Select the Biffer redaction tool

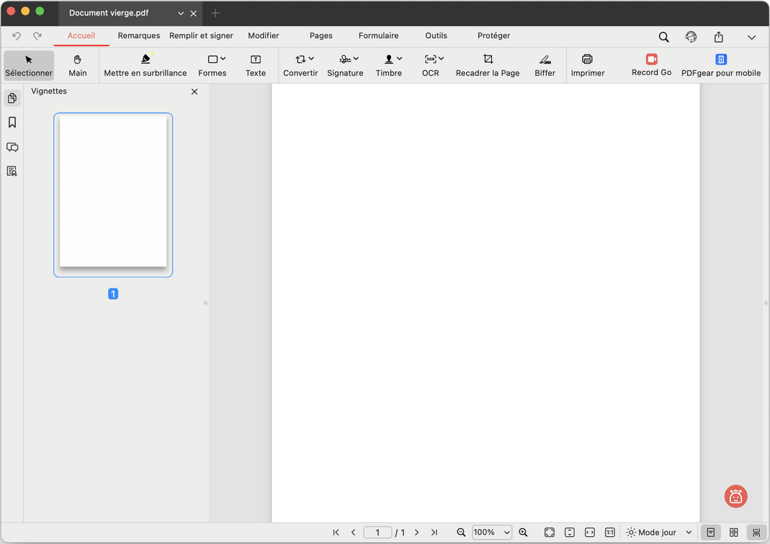click(x=545, y=65)
